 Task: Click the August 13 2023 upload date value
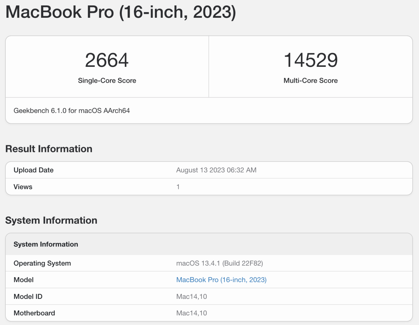216,170
